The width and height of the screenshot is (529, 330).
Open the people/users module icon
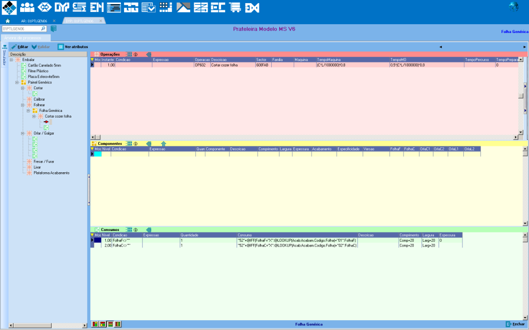pos(27,7)
